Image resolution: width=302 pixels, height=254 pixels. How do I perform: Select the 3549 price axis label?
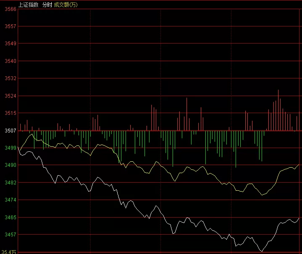[11, 44]
